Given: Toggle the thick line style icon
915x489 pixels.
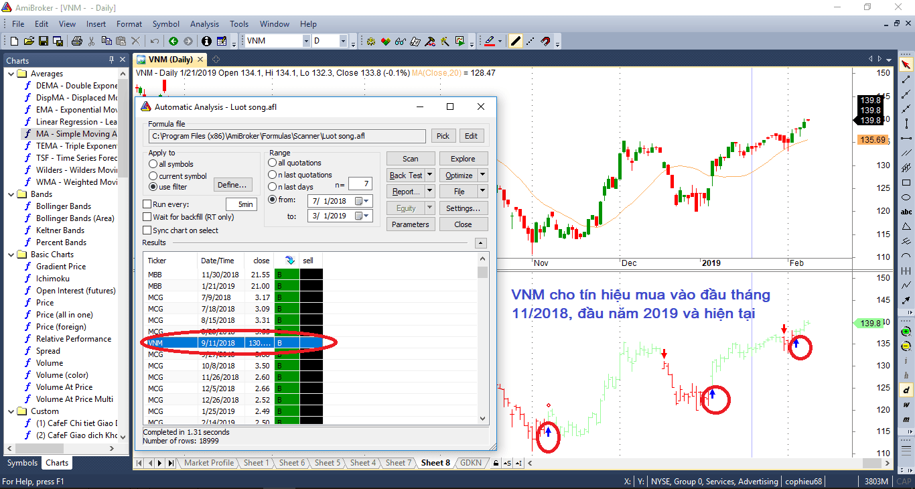Looking at the screenshot, I should tap(515, 41).
